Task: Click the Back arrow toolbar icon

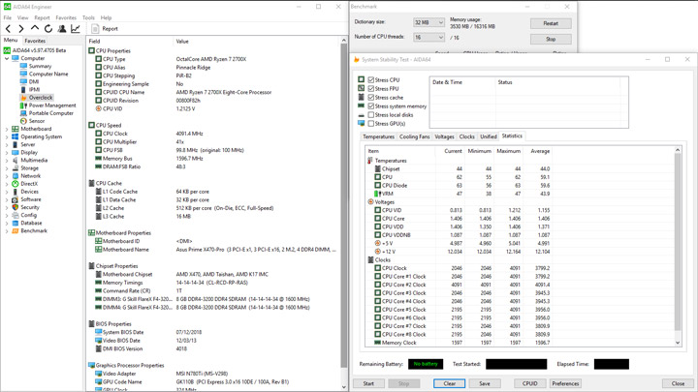Action: 8,28
